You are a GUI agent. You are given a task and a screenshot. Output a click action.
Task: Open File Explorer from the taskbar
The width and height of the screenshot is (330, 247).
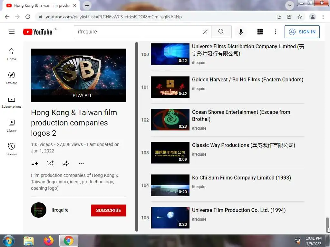click(29, 241)
